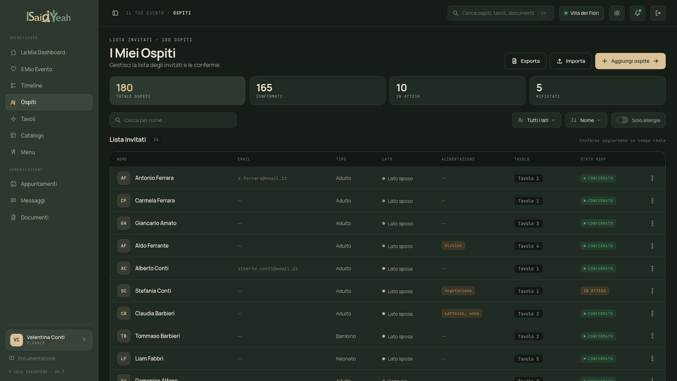
Task: Click a.ferrara@email.it email cell
Action: pyautogui.click(x=262, y=179)
